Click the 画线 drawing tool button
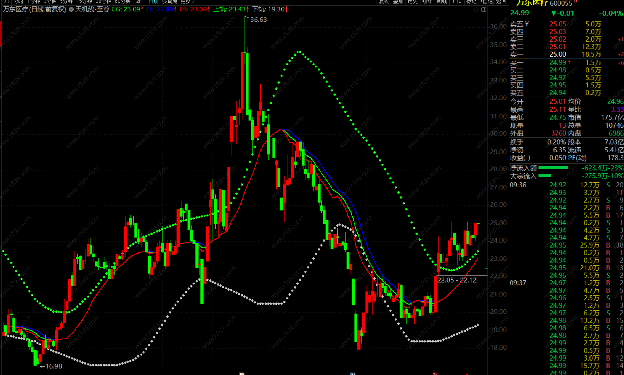 coord(442,2)
